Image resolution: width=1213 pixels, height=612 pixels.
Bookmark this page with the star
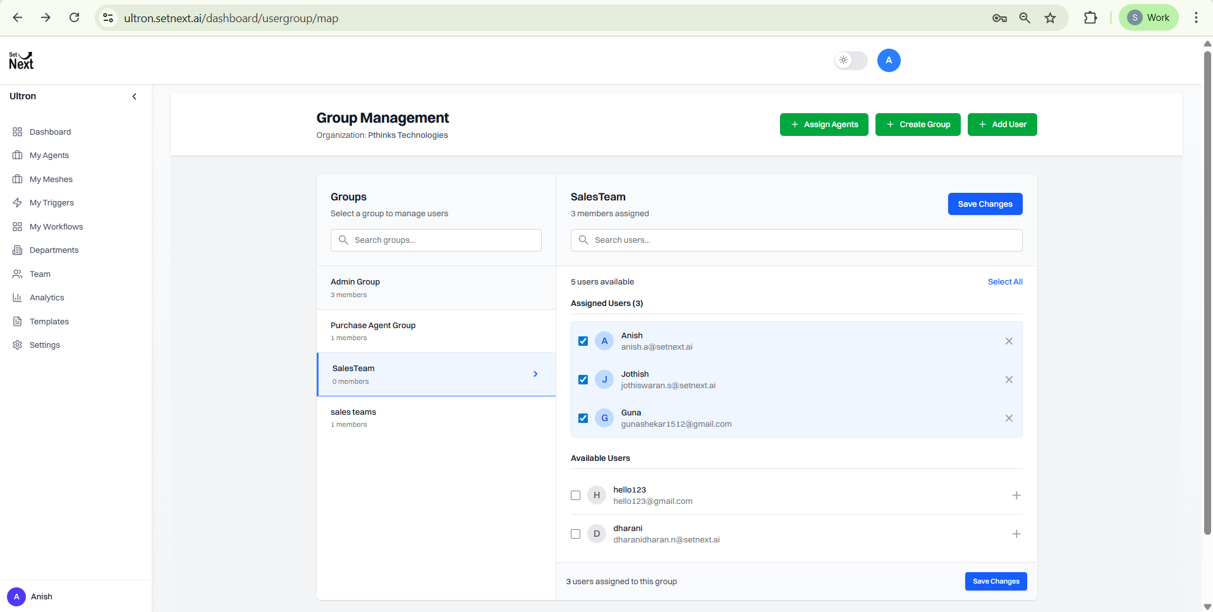pos(1050,18)
